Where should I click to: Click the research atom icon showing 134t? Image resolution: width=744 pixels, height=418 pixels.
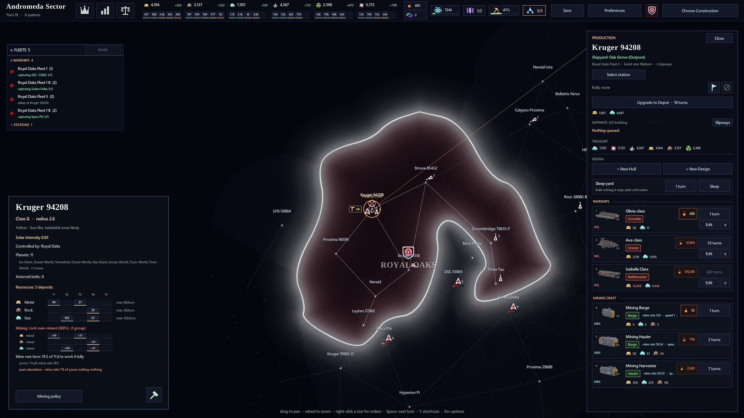[445, 10]
